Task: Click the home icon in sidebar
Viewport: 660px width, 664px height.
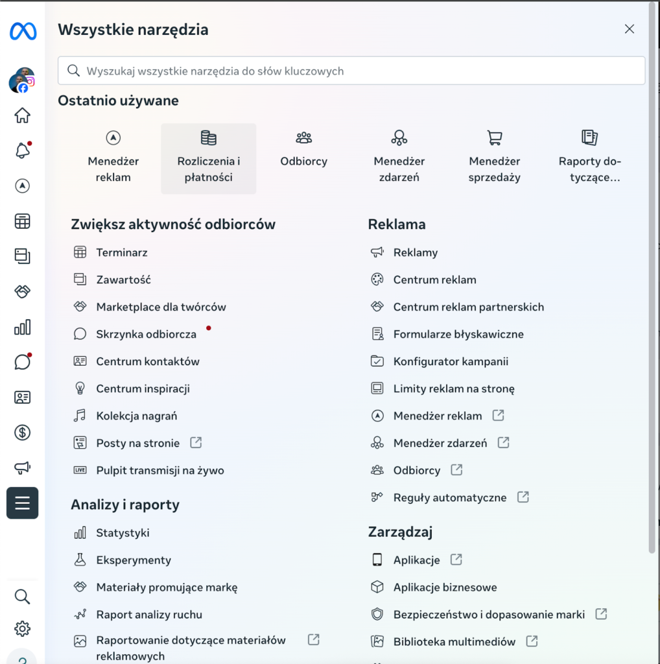Action: pos(22,116)
